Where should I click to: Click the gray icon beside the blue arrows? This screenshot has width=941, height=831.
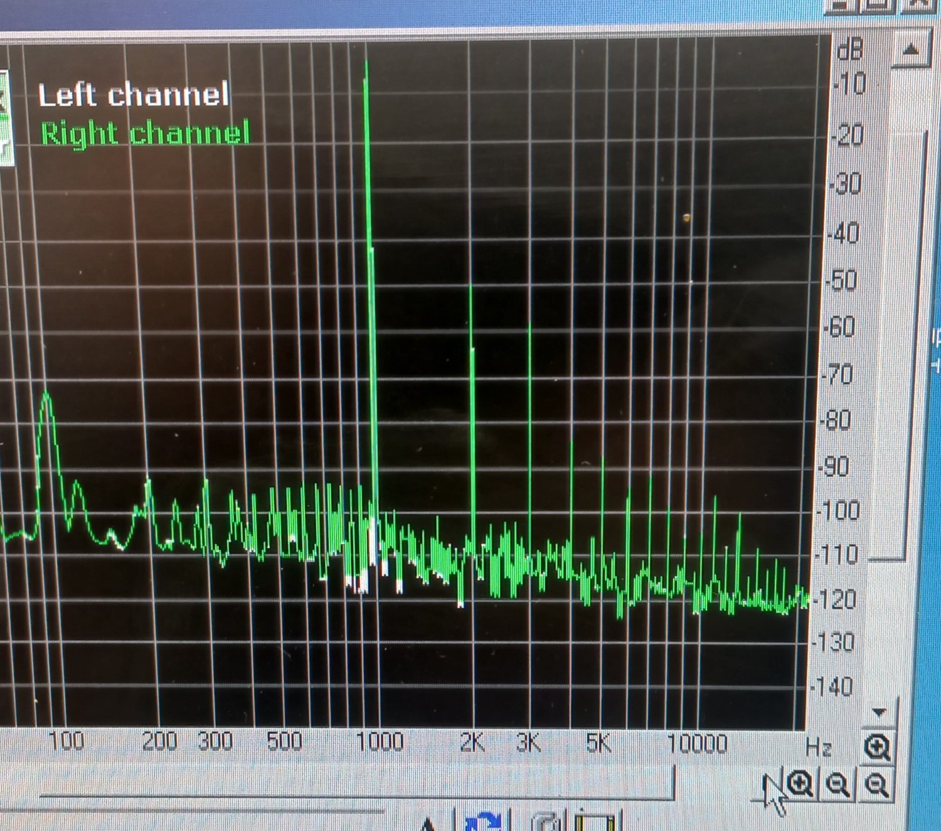pos(545,822)
